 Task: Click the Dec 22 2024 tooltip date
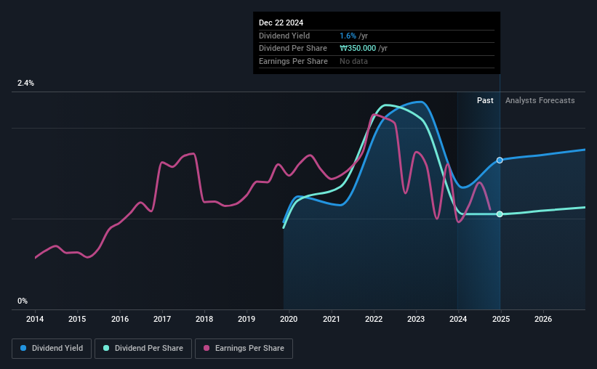click(281, 23)
